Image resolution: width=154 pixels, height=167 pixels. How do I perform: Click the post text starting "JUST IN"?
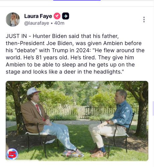[x=75, y=54]
